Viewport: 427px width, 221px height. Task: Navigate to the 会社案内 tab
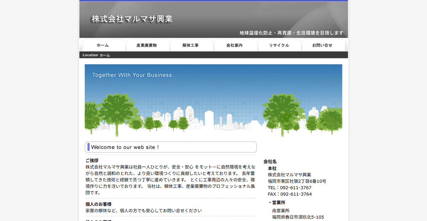pos(235,45)
